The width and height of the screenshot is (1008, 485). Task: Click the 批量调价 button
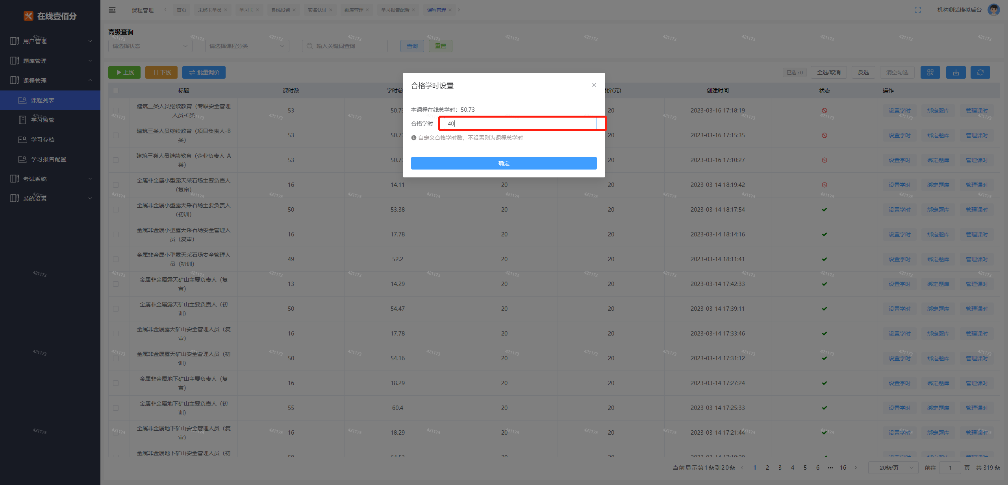204,72
